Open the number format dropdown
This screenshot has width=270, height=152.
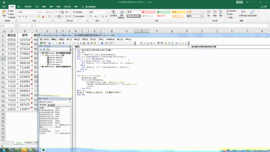click(106, 12)
